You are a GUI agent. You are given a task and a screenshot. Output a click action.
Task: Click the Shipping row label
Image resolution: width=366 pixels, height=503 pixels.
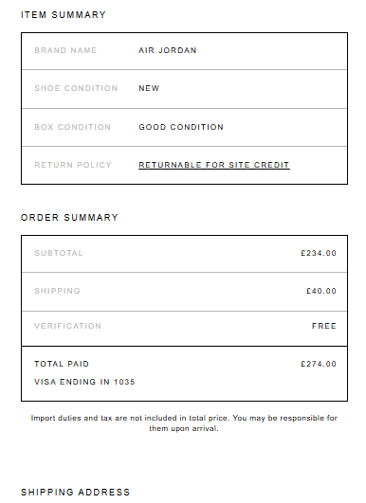(57, 291)
